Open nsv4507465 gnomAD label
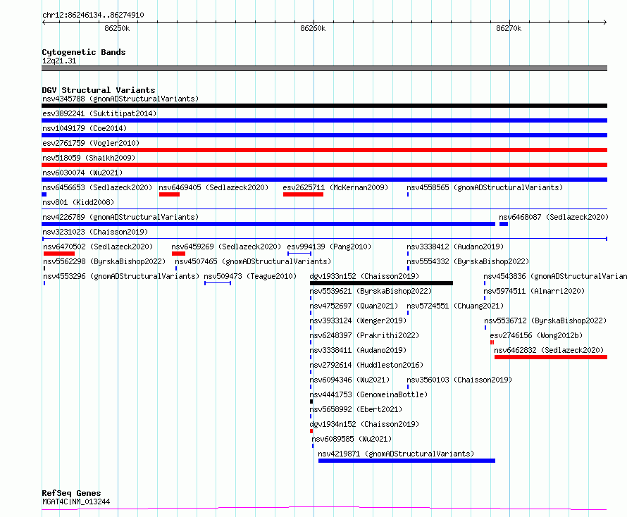Screen dimensions: 627x517 click(x=253, y=261)
